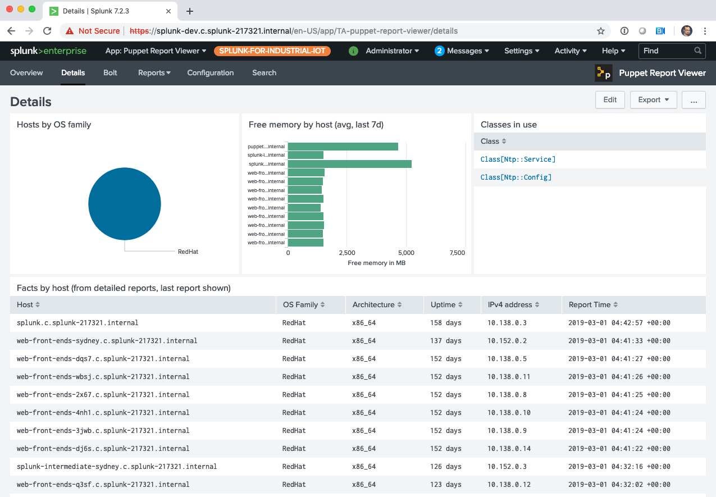
Task: Sort the table by the Host column
Action: [x=28, y=304]
